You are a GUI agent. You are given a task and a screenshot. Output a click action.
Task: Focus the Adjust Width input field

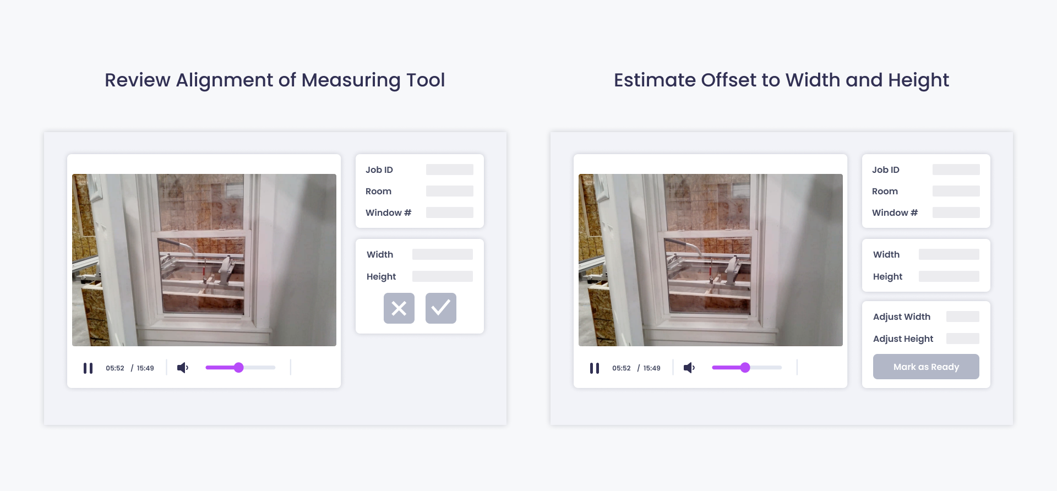click(962, 317)
